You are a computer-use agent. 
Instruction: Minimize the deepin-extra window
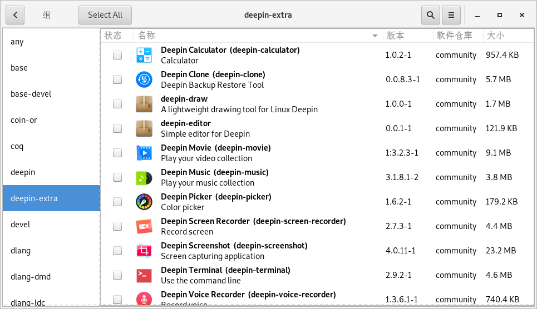(x=477, y=15)
